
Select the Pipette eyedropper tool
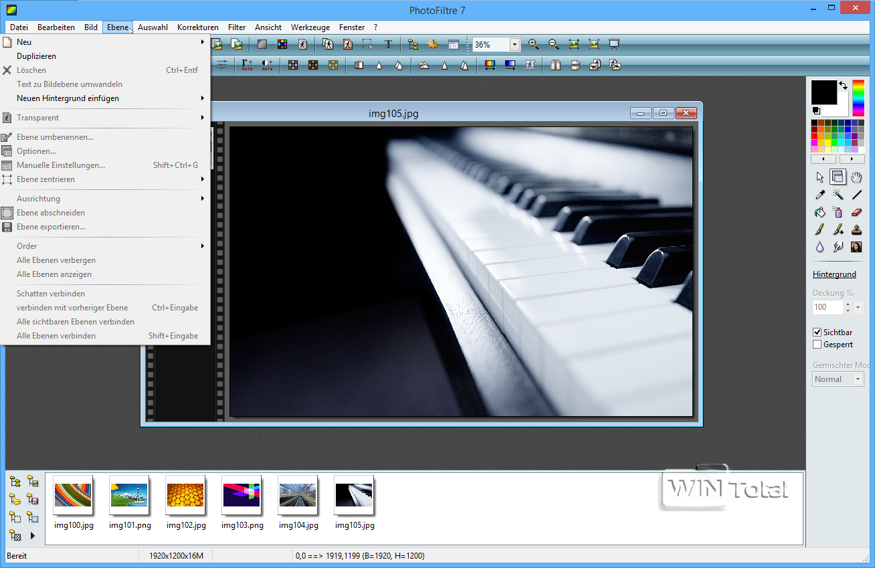pos(819,195)
